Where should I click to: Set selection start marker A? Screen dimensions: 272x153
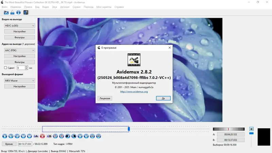36,136
